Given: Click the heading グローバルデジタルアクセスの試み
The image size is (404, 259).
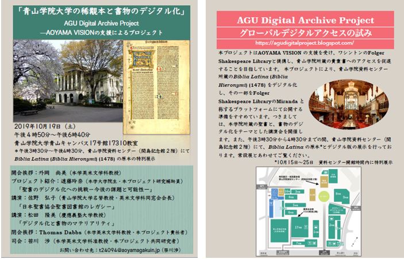Looking at the screenshot, I should pyautogui.click(x=305, y=33).
